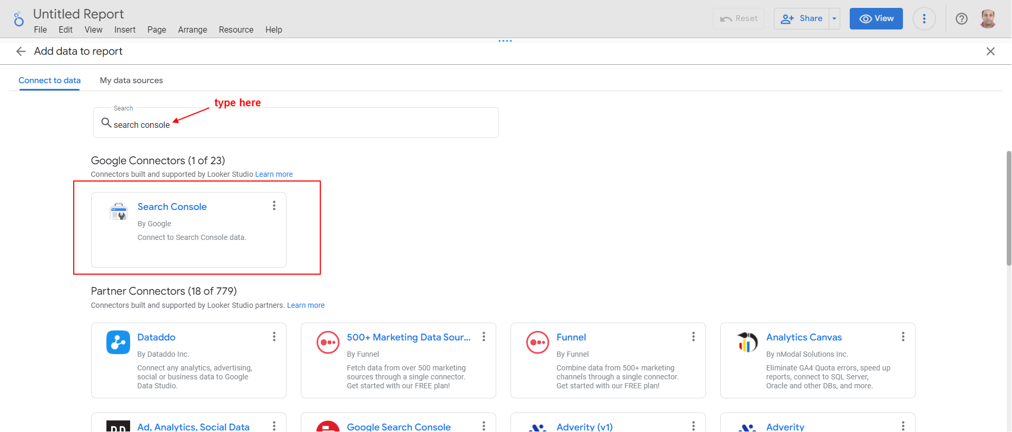Click the back arrow next to Add data to report
The height and width of the screenshot is (432, 1012).
click(x=21, y=51)
